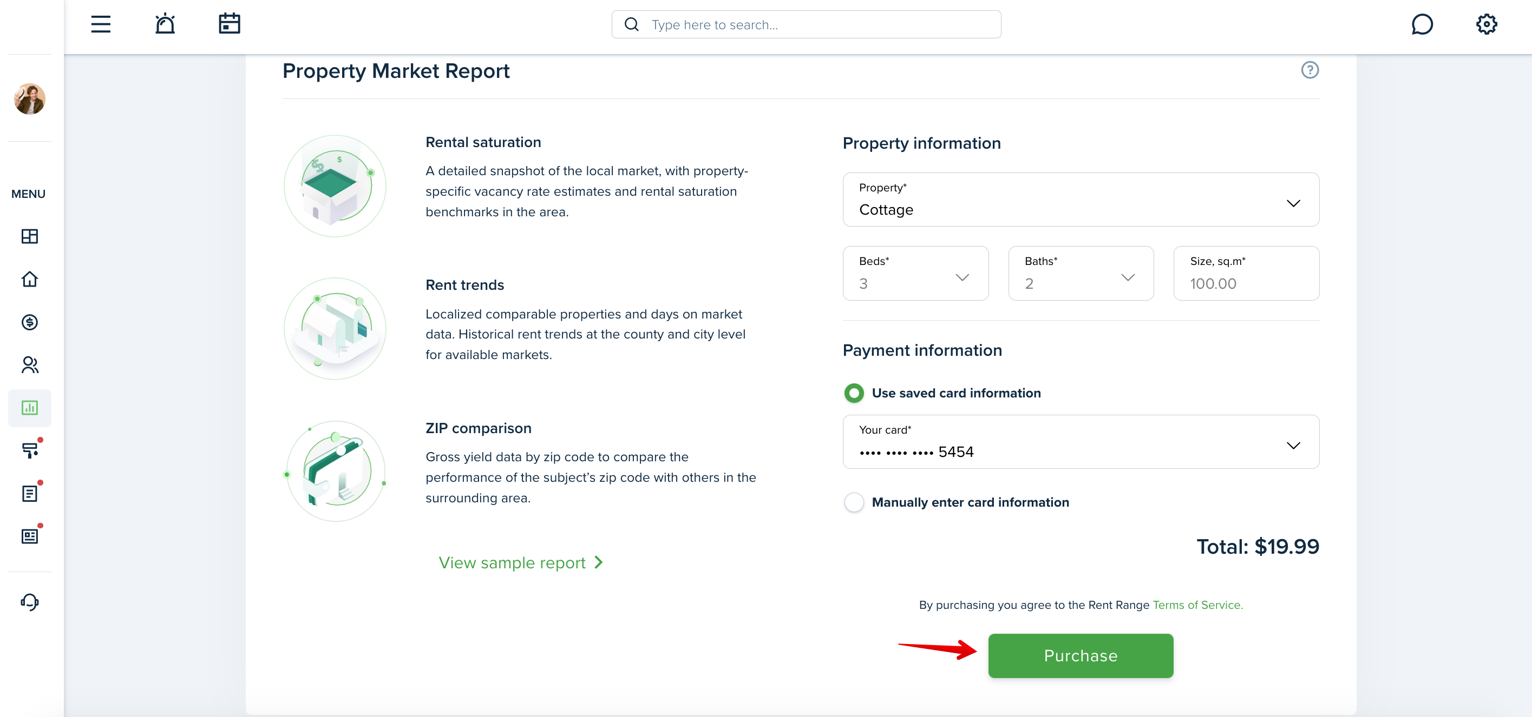The image size is (1532, 717).
Task: Open the maintenance paint roller sidebar icon
Action: pyautogui.click(x=30, y=450)
